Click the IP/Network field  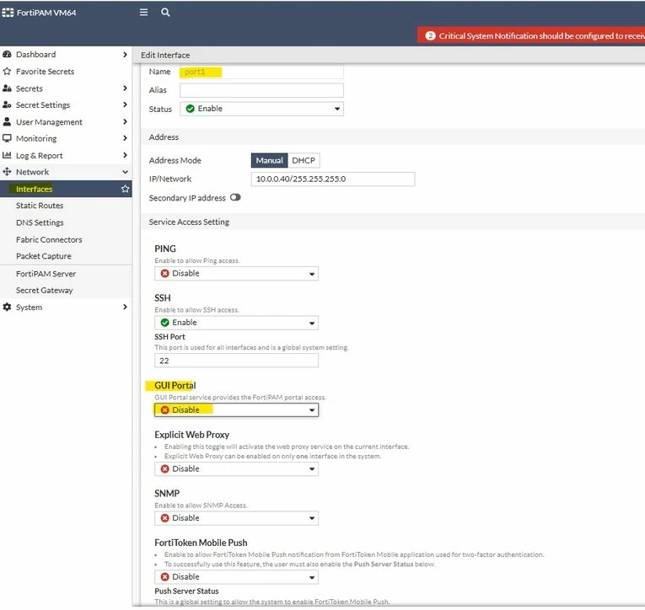[x=333, y=179]
